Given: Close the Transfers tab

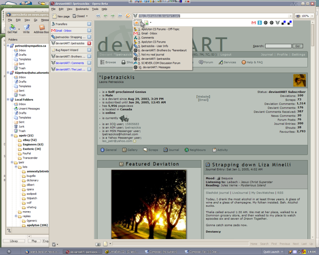Looking at the screenshot, I should [x=89, y=24].
